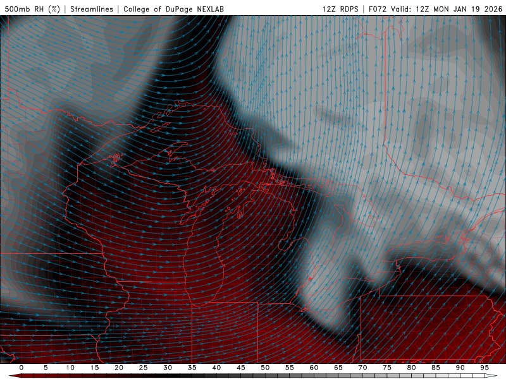Select the "15" color scale label
This screenshot has width=506, height=379.
tap(94, 368)
